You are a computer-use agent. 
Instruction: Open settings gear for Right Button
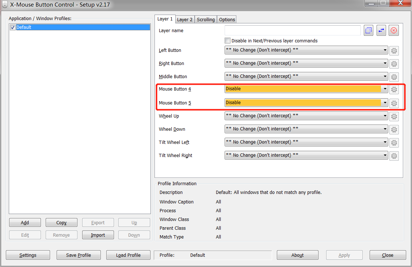click(x=394, y=64)
